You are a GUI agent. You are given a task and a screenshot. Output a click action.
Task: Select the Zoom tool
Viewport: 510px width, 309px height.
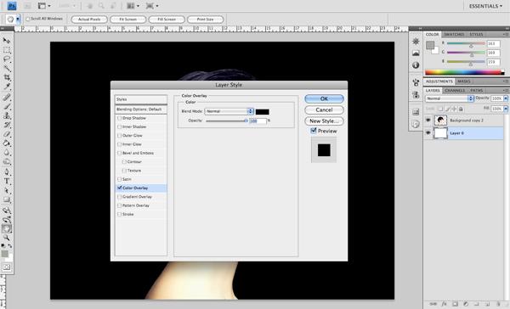pyautogui.click(x=7, y=239)
